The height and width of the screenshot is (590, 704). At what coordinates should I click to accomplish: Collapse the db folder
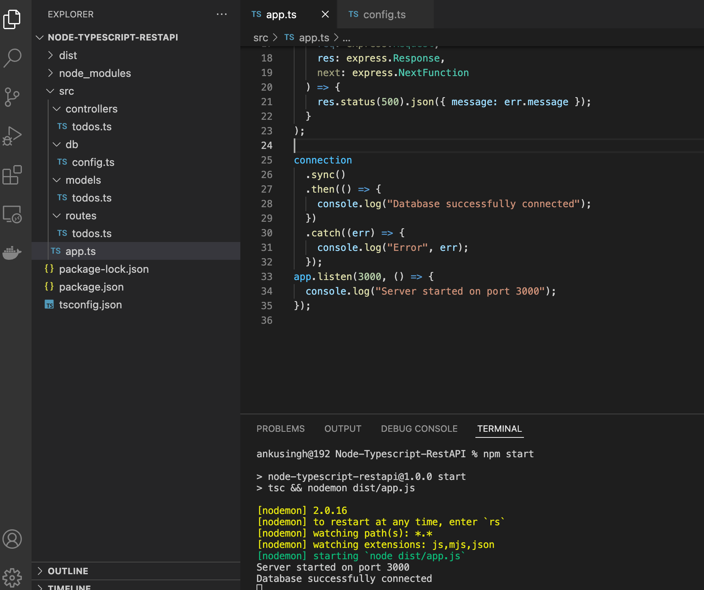[57, 144]
